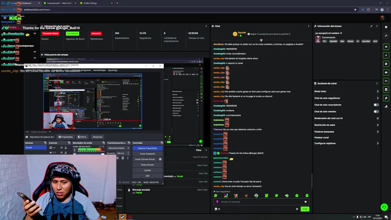Click Detener Transmisión in OBS

[x=147, y=148]
